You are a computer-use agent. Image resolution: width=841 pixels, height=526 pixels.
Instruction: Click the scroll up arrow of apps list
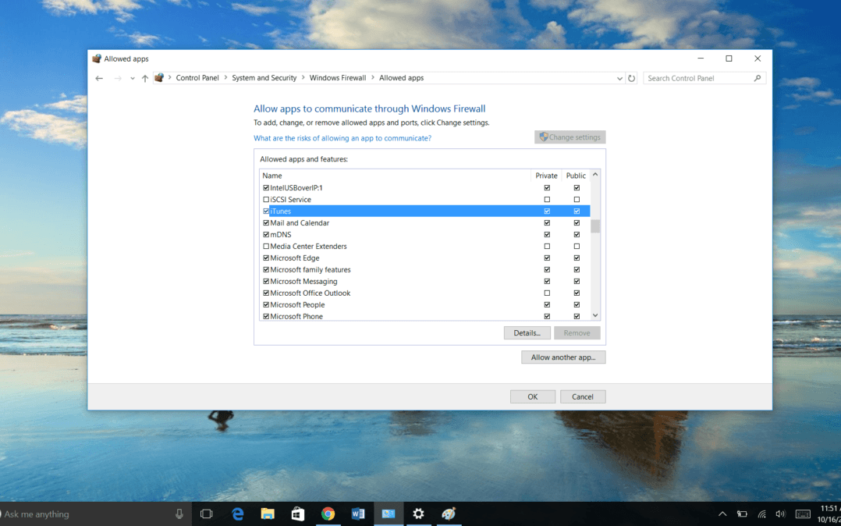coord(595,175)
